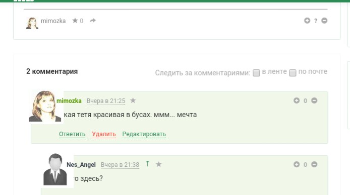Favorite Nes_Angel's comment with the star icon

tap(159, 164)
